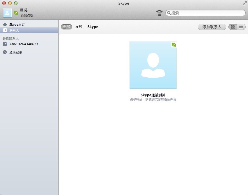Click the Skype主页 home icon
Screen dimensions: 248x195
[5, 25]
